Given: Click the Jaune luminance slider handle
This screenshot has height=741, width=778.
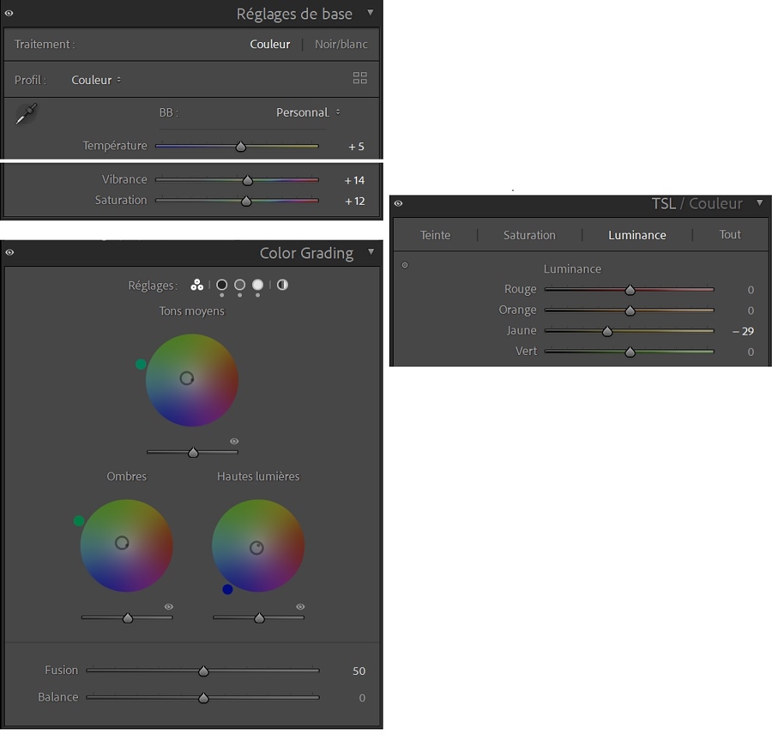Looking at the screenshot, I should pos(608,331).
